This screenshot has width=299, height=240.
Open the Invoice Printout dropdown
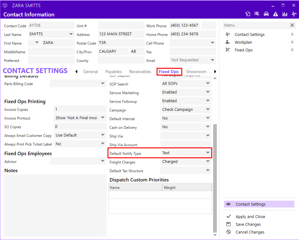[x=103, y=117]
